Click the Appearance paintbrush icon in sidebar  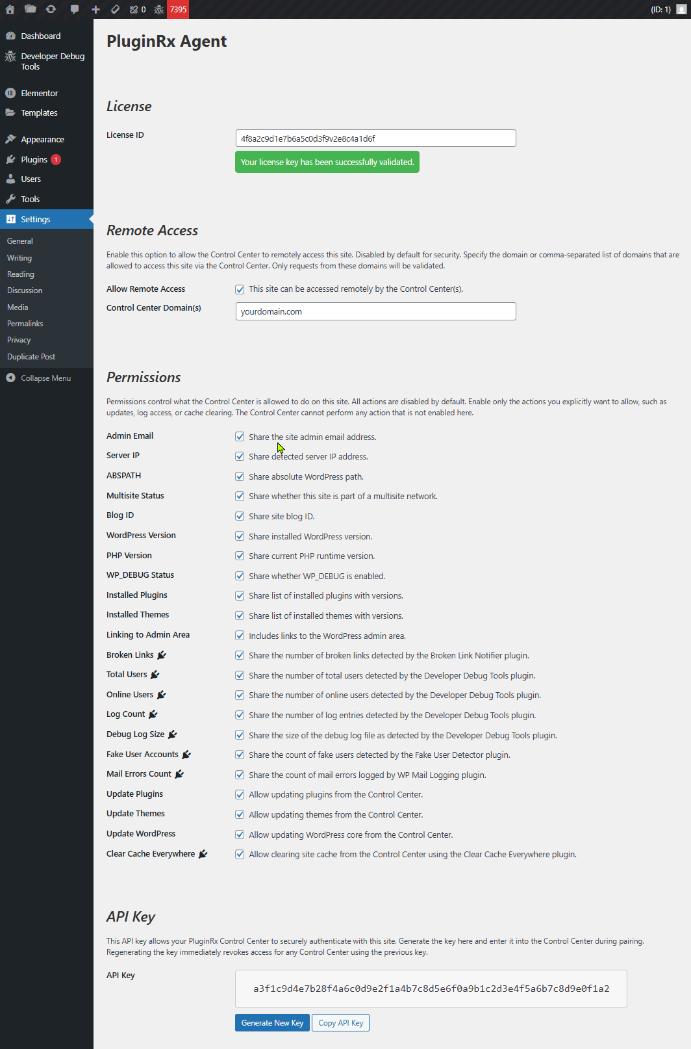coord(10,139)
